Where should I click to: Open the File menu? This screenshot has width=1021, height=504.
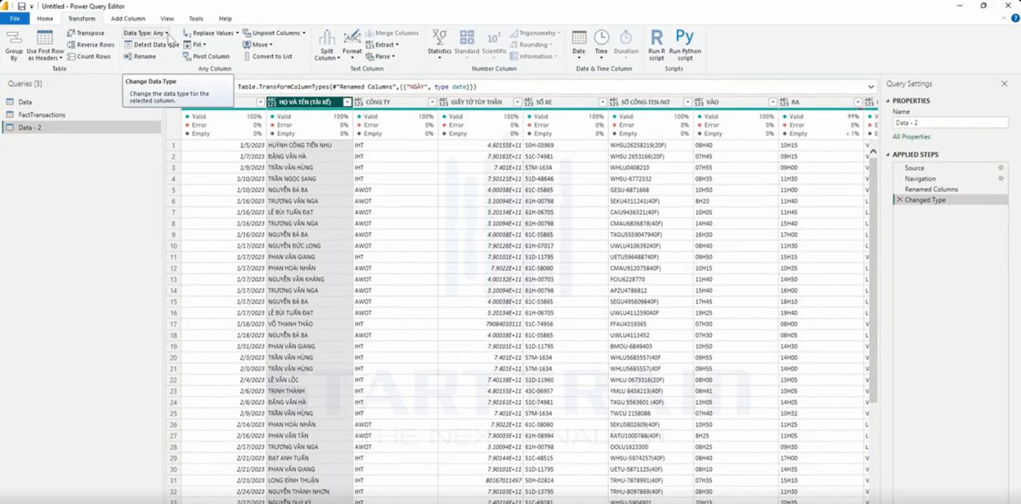tap(14, 18)
